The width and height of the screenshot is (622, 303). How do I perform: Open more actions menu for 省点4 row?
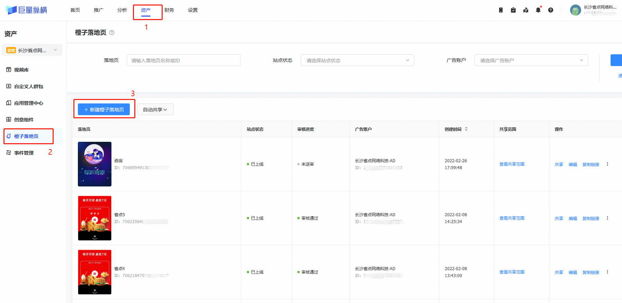click(x=607, y=272)
